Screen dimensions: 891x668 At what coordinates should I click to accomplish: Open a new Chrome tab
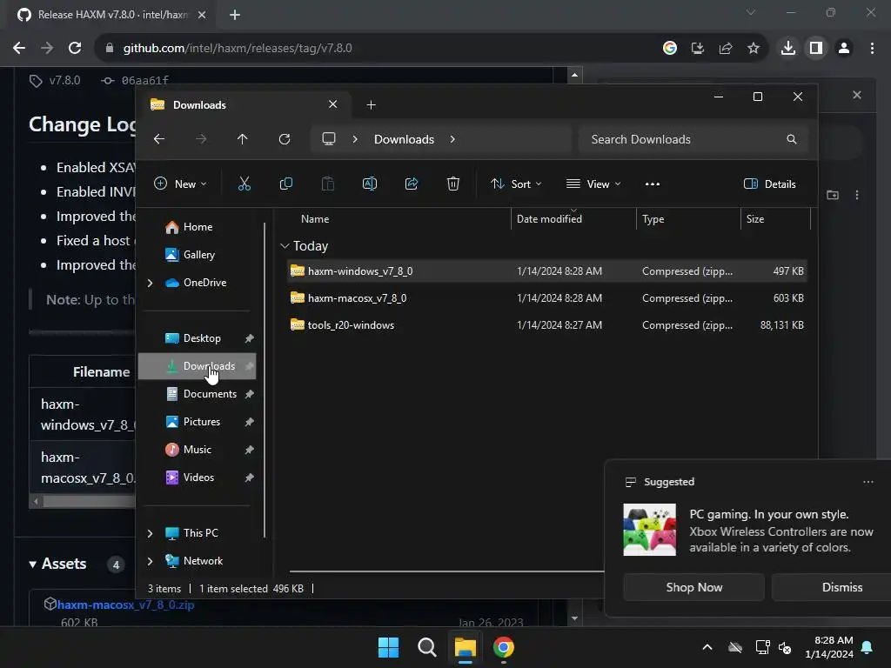[x=235, y=15]
